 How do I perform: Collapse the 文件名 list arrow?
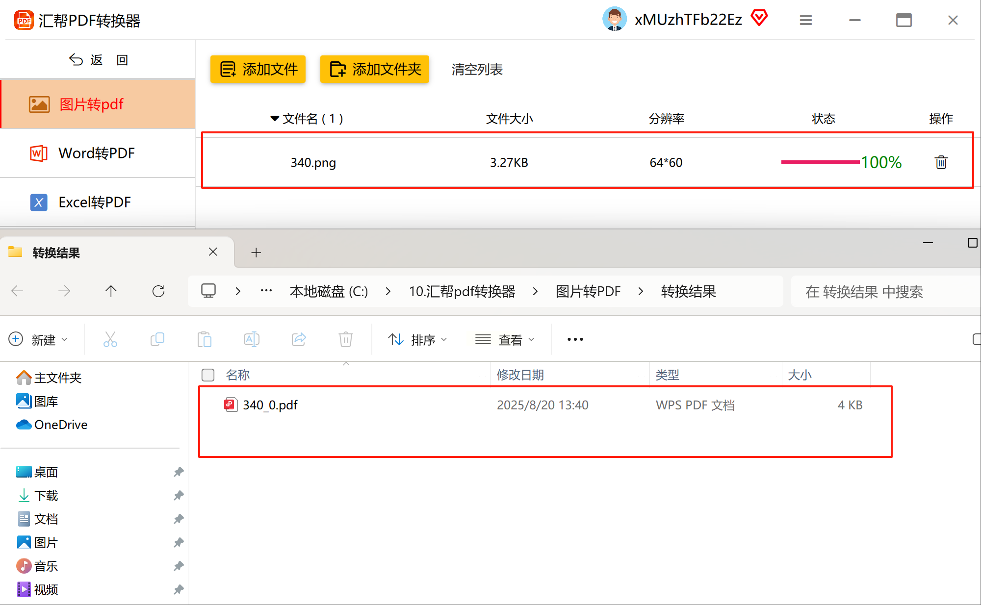pyautogui.click(x=275, y=119)
